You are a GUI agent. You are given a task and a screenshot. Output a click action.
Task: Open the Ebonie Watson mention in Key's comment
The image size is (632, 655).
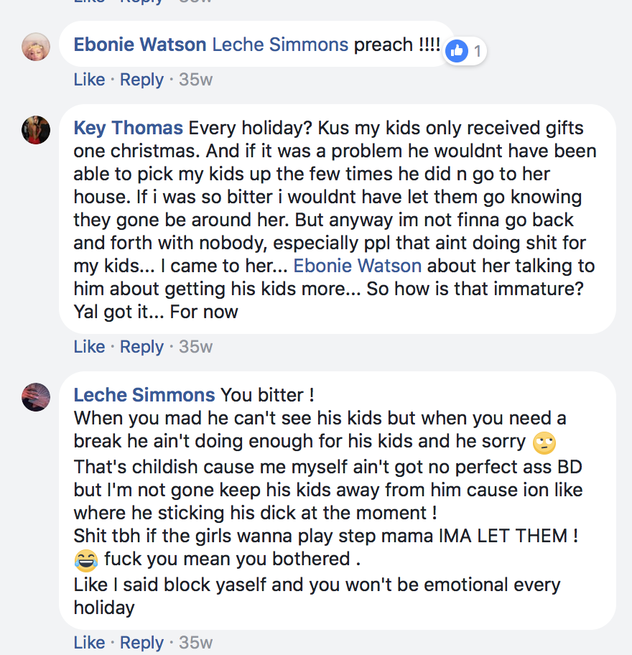[358, 266]
